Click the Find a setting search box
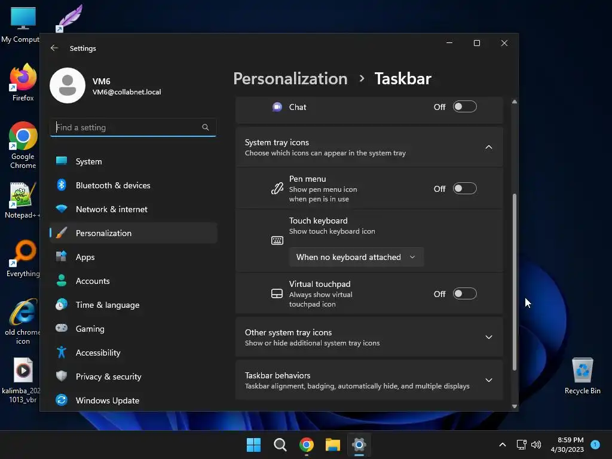612x459 pixels. (x=133, y=127)
